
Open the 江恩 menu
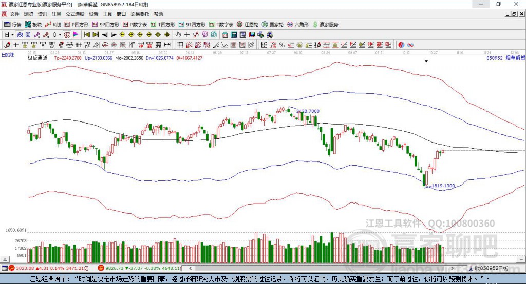click(x=57, y=14)
